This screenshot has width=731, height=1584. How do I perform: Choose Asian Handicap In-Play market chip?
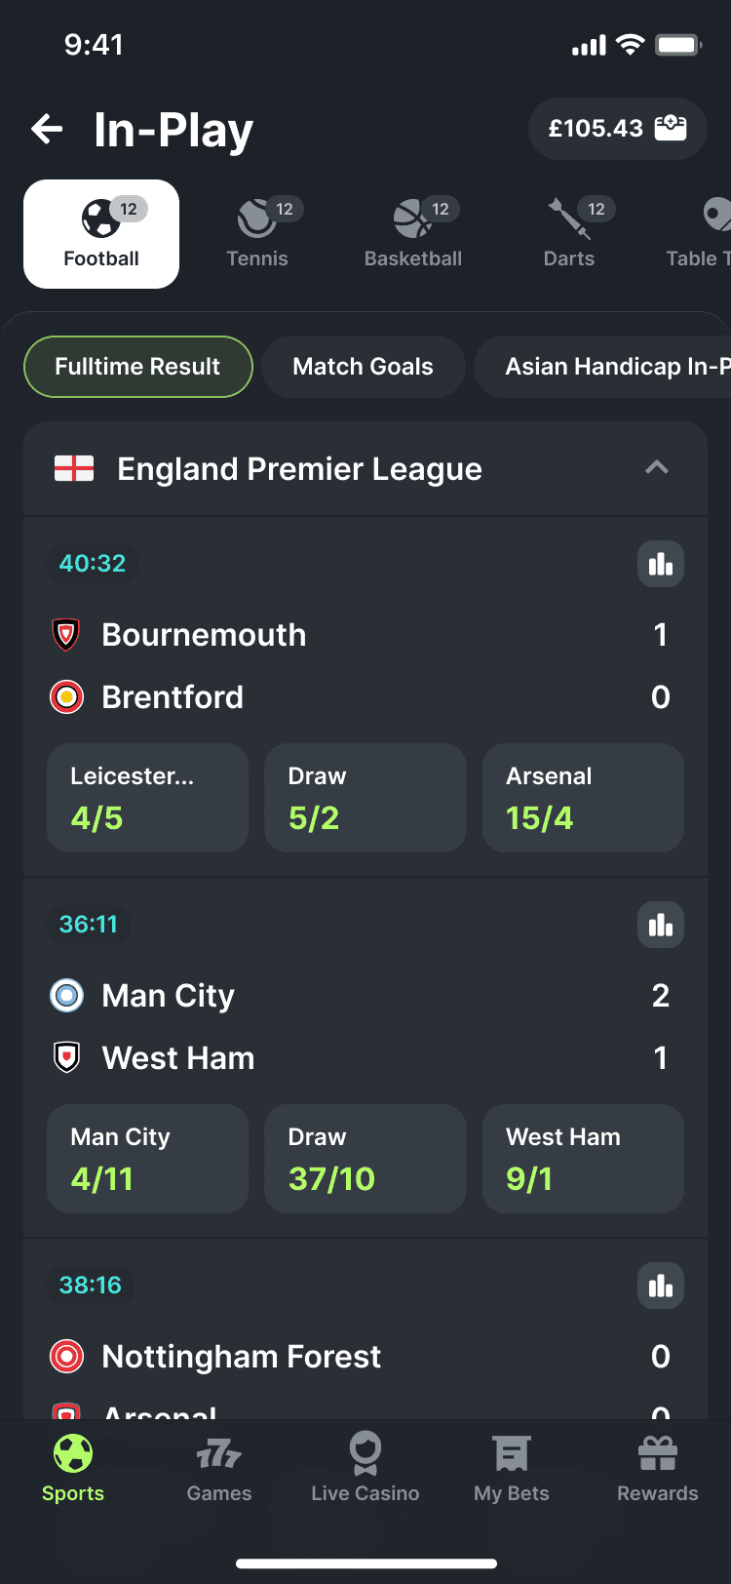click(602, 367)
